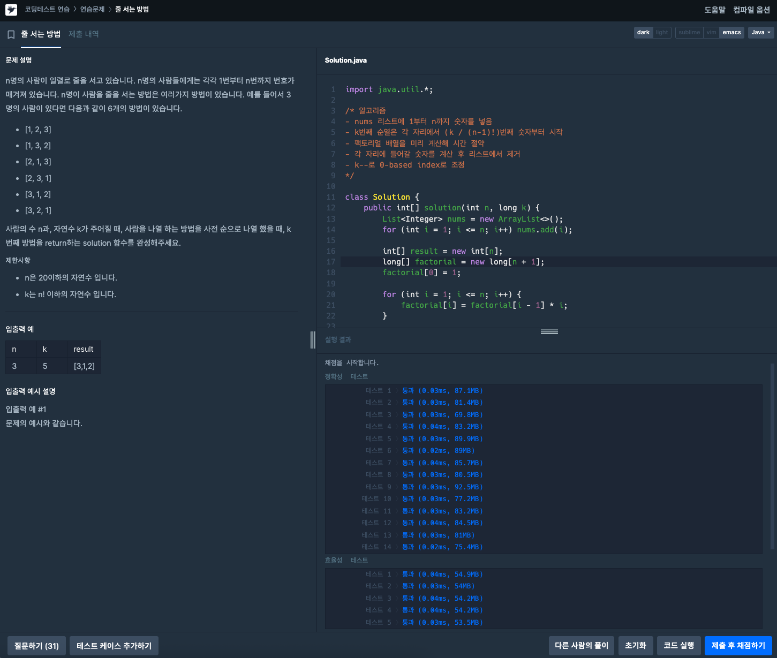The height and width of the screenshot is (658, 777).
Task: Switch to dark theme
Action: tap(643, 33)
